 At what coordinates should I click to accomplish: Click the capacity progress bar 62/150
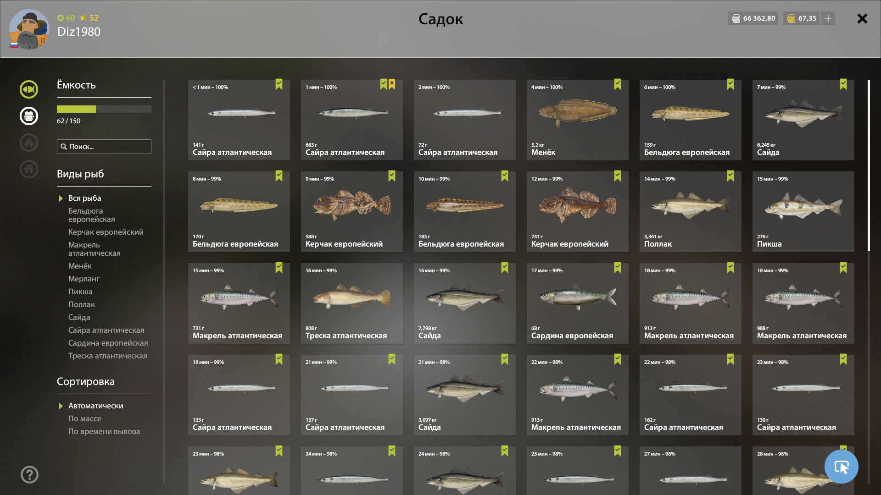point(104,109)
